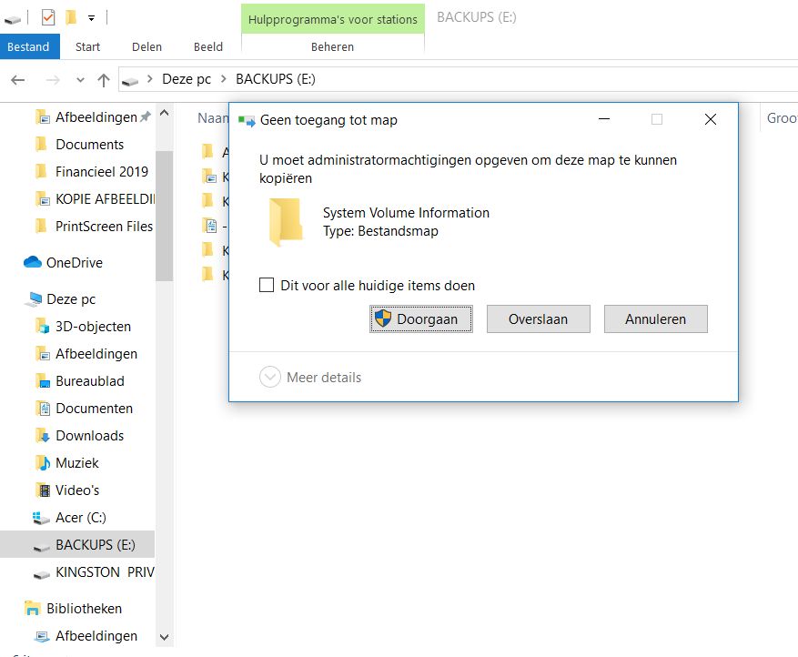798x657 pixels.
Task: Expand Meer details in the dialog
Action: point(269,378)
